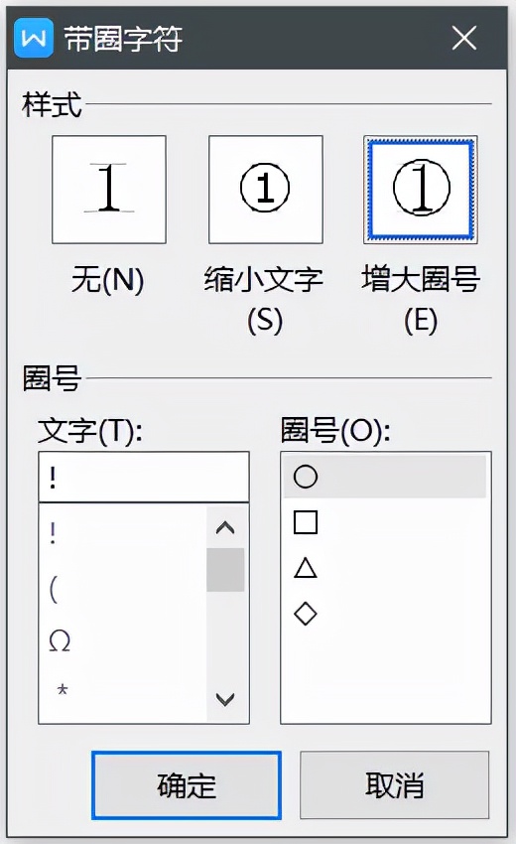Choose the left parenthesis in the character list
This screenshot has width=516, height=844.
[x=53, y=590]
